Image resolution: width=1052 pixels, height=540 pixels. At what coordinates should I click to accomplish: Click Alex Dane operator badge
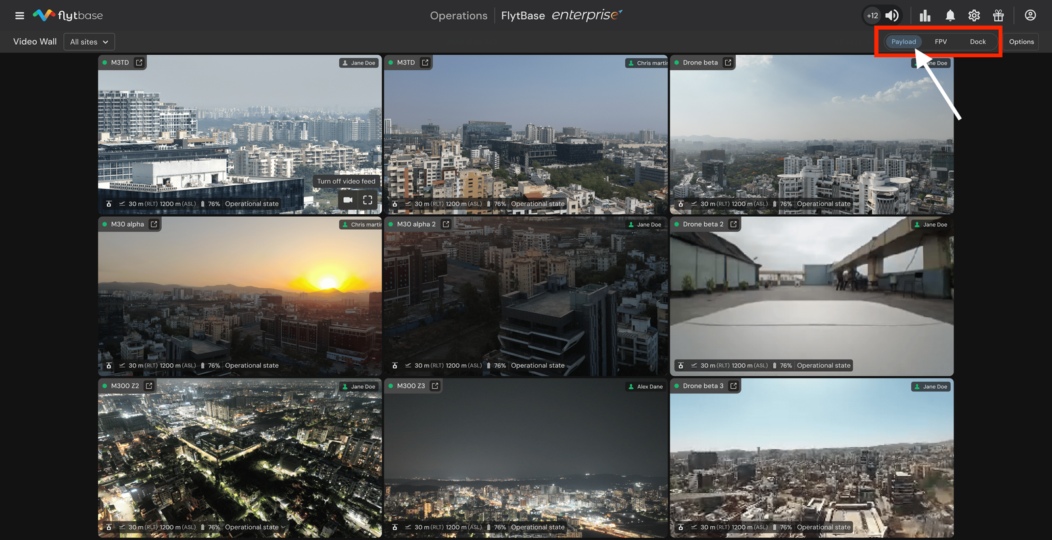[645, 386]
